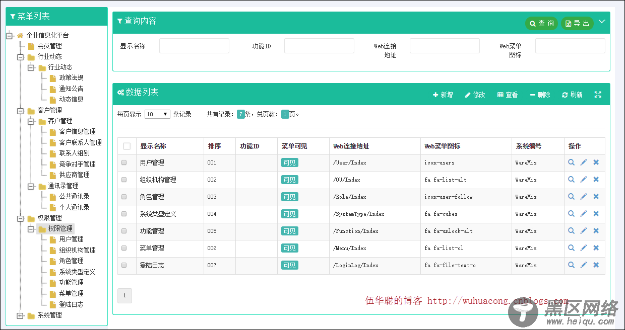Select 政策法规 in the menu tree

click(x=71, y=78)
